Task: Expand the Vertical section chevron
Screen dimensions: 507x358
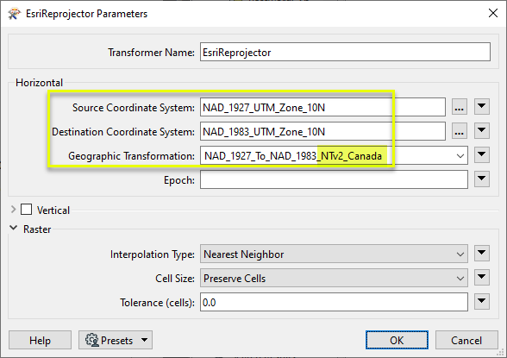Action: point(13,210)
